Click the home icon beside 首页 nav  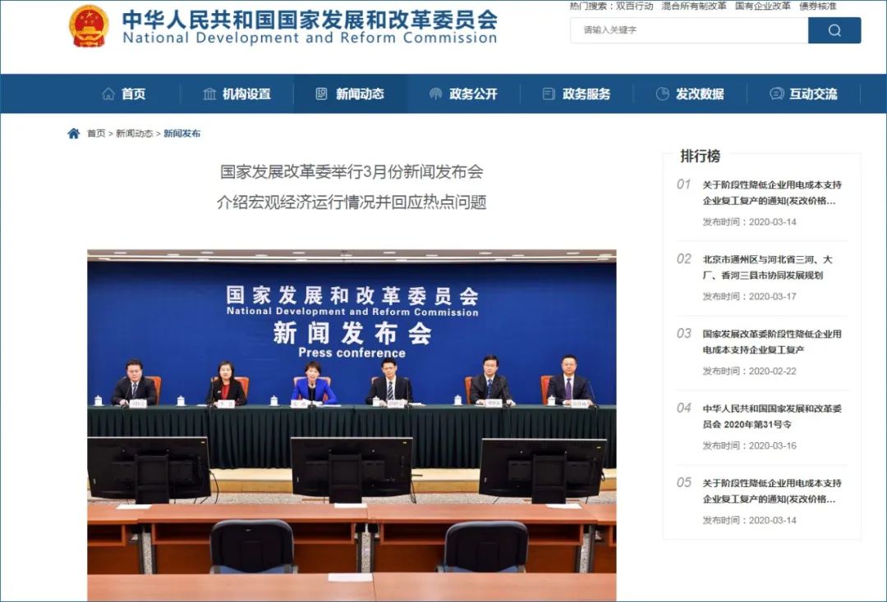pos(108,93)
